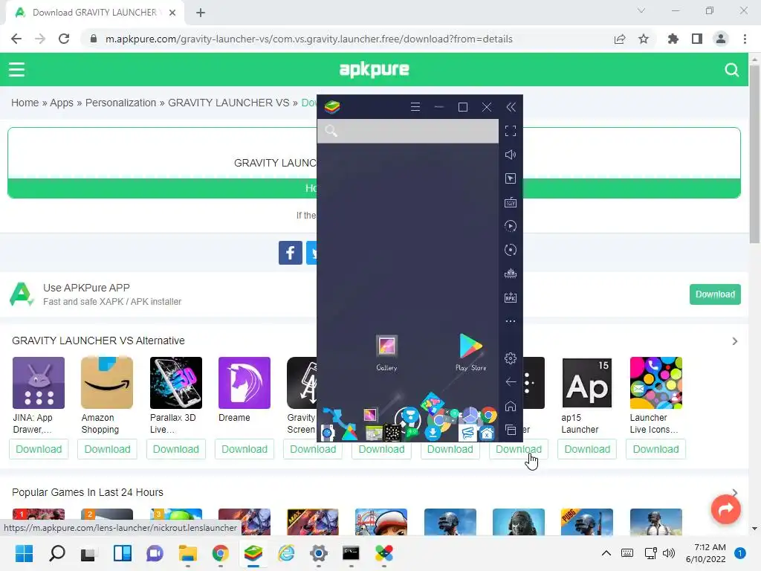This screenshot has width=761, height=571.
Task: Open the Chrome extensions puzzle icon
Action: tap(673, 39)
